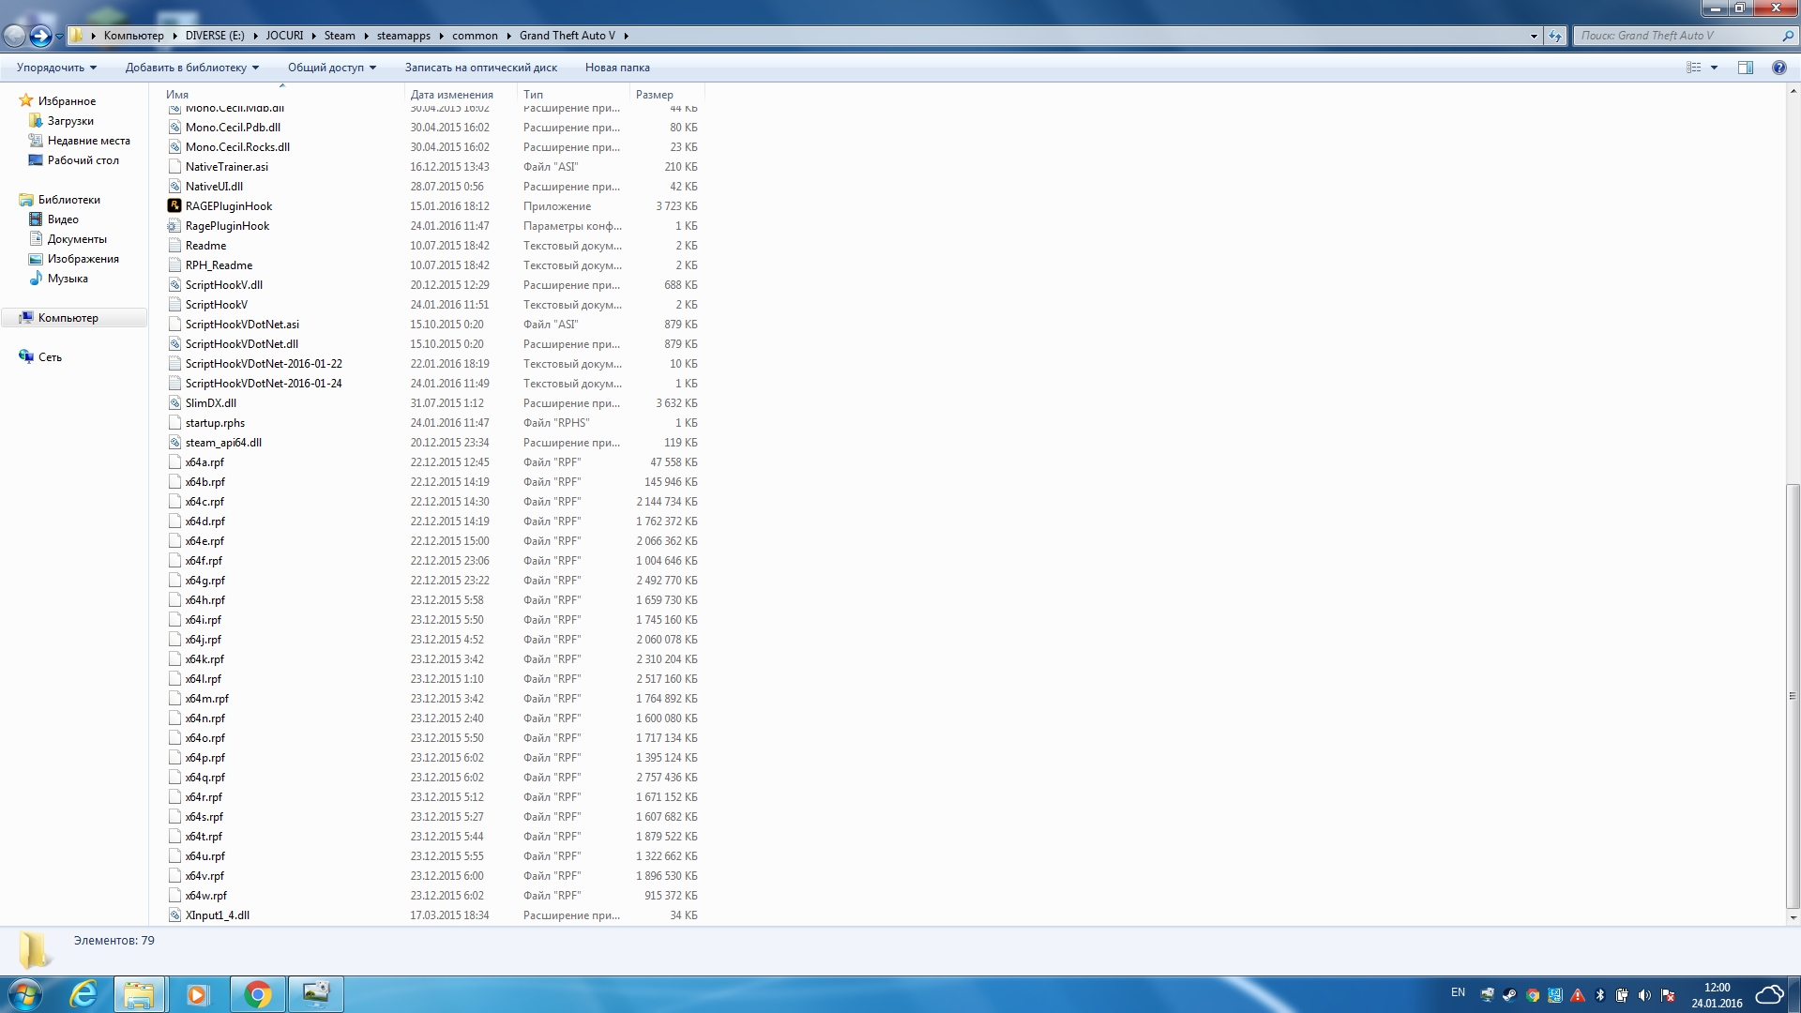Image resolution: width=1801 pixels, height=1013 pixels.
Task: Open the change view dropdown arrow
Action: point(1714,68)
